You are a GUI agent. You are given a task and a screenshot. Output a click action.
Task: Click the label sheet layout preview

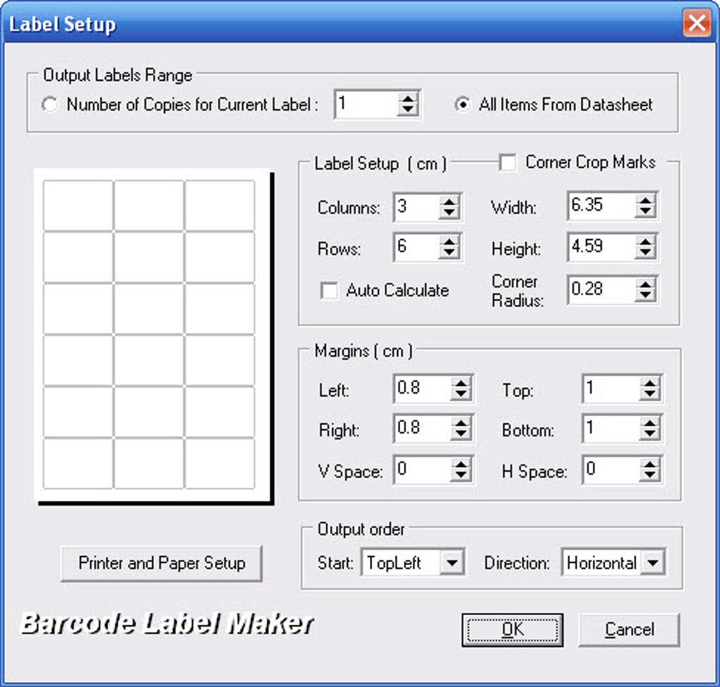pos(153,336)
